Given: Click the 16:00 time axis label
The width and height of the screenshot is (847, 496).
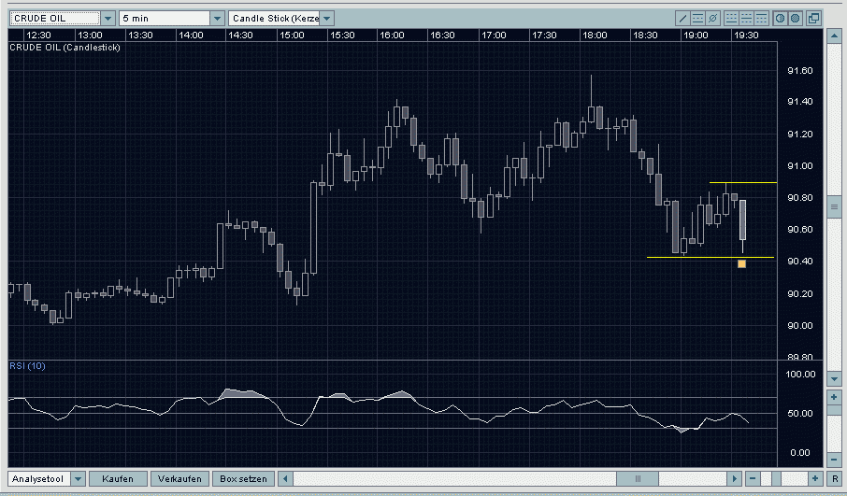Looking at the screenshot, I should [392, 35].
